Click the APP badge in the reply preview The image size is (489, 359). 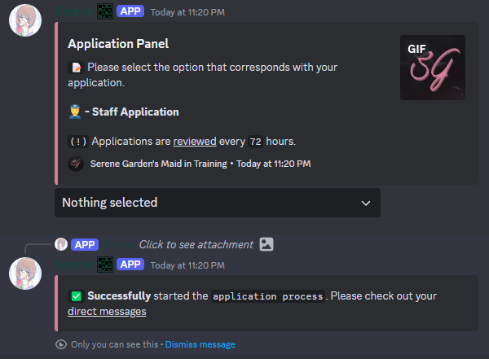click(85, 244)
